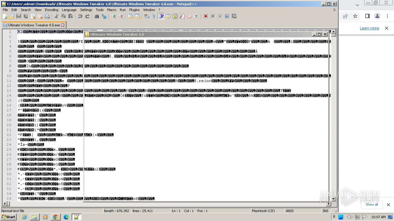Create a new document in Notepad++
The width and height of the screenshot is (394, 221).
click(x=5, y=16)
